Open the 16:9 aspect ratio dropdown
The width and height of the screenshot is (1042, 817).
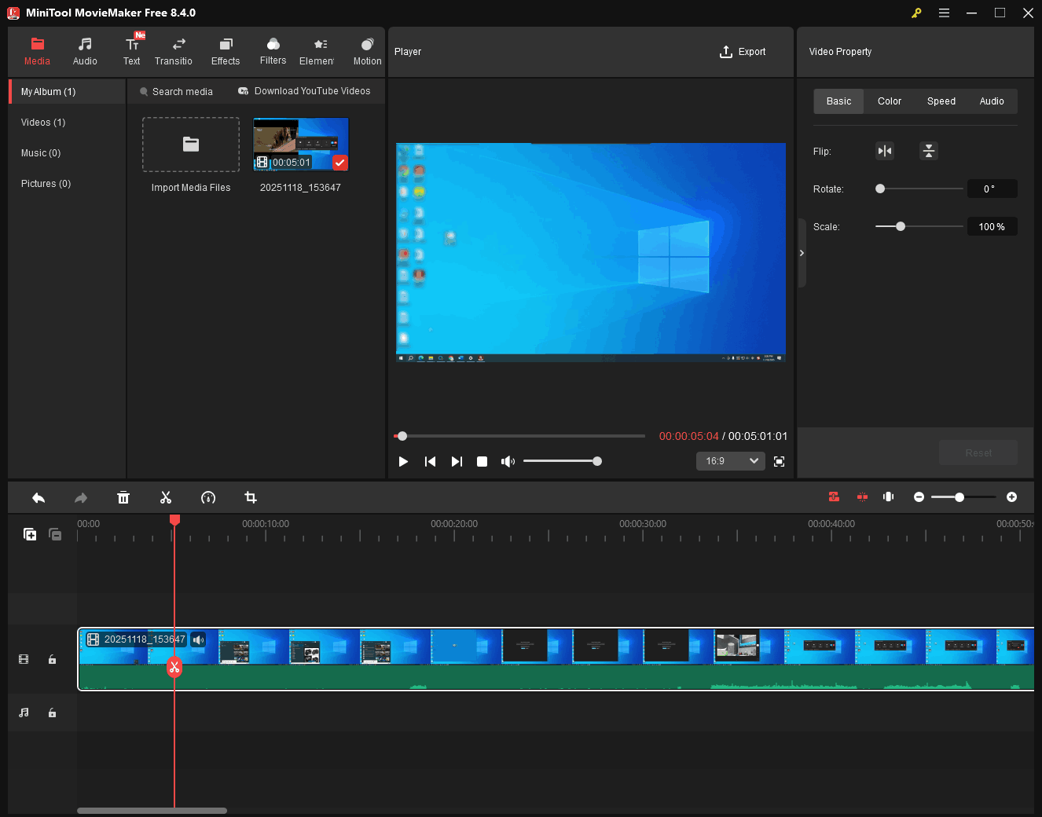(730, 461)
